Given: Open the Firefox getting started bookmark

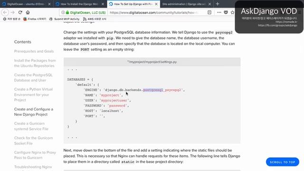Looking at the screenshot, I should 35,19.
